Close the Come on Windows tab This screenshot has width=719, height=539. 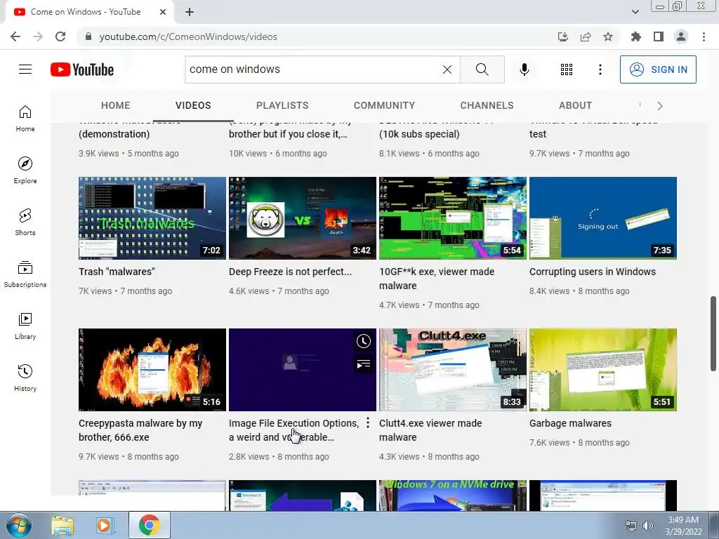click(163, 12)
